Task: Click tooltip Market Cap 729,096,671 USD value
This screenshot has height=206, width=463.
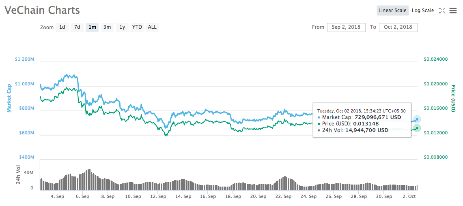Action: tap(378, 117)
